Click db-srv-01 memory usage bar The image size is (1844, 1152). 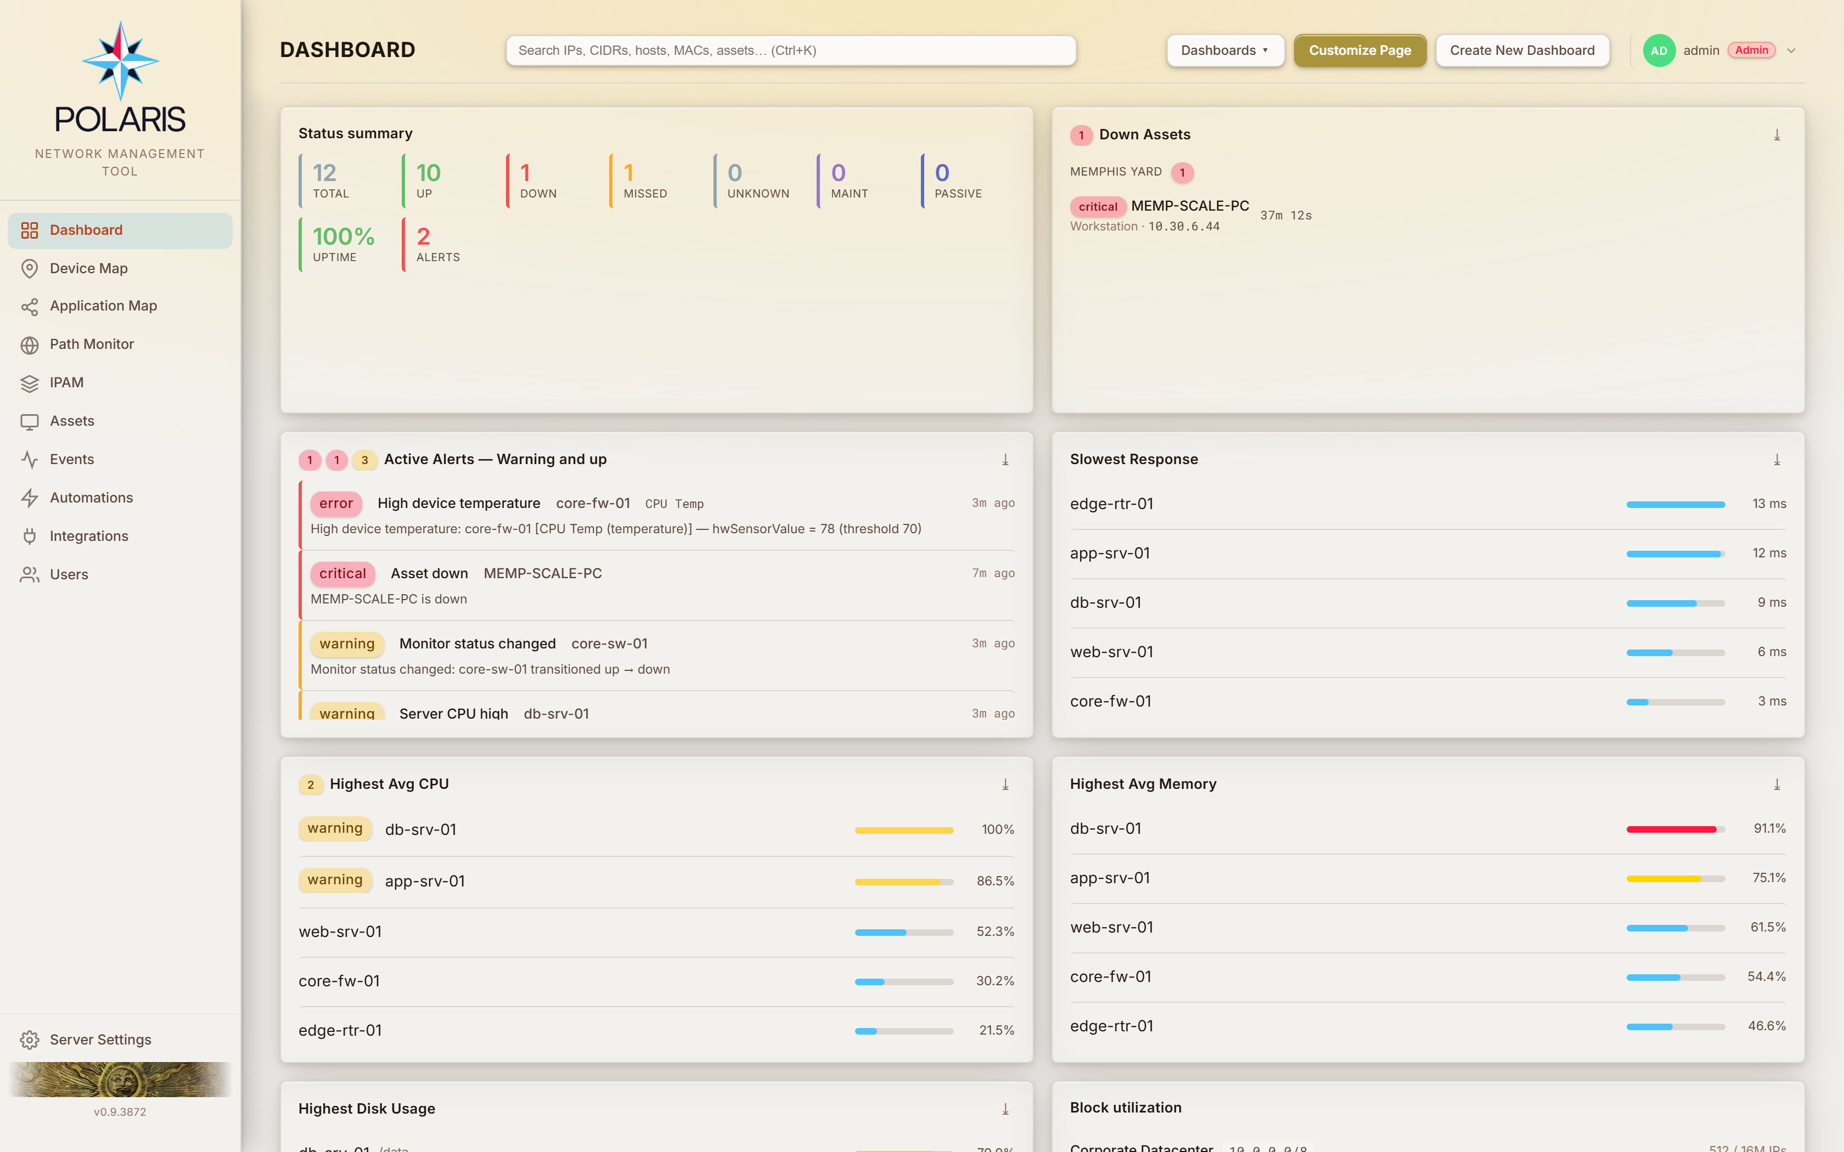click(1675, 829)
